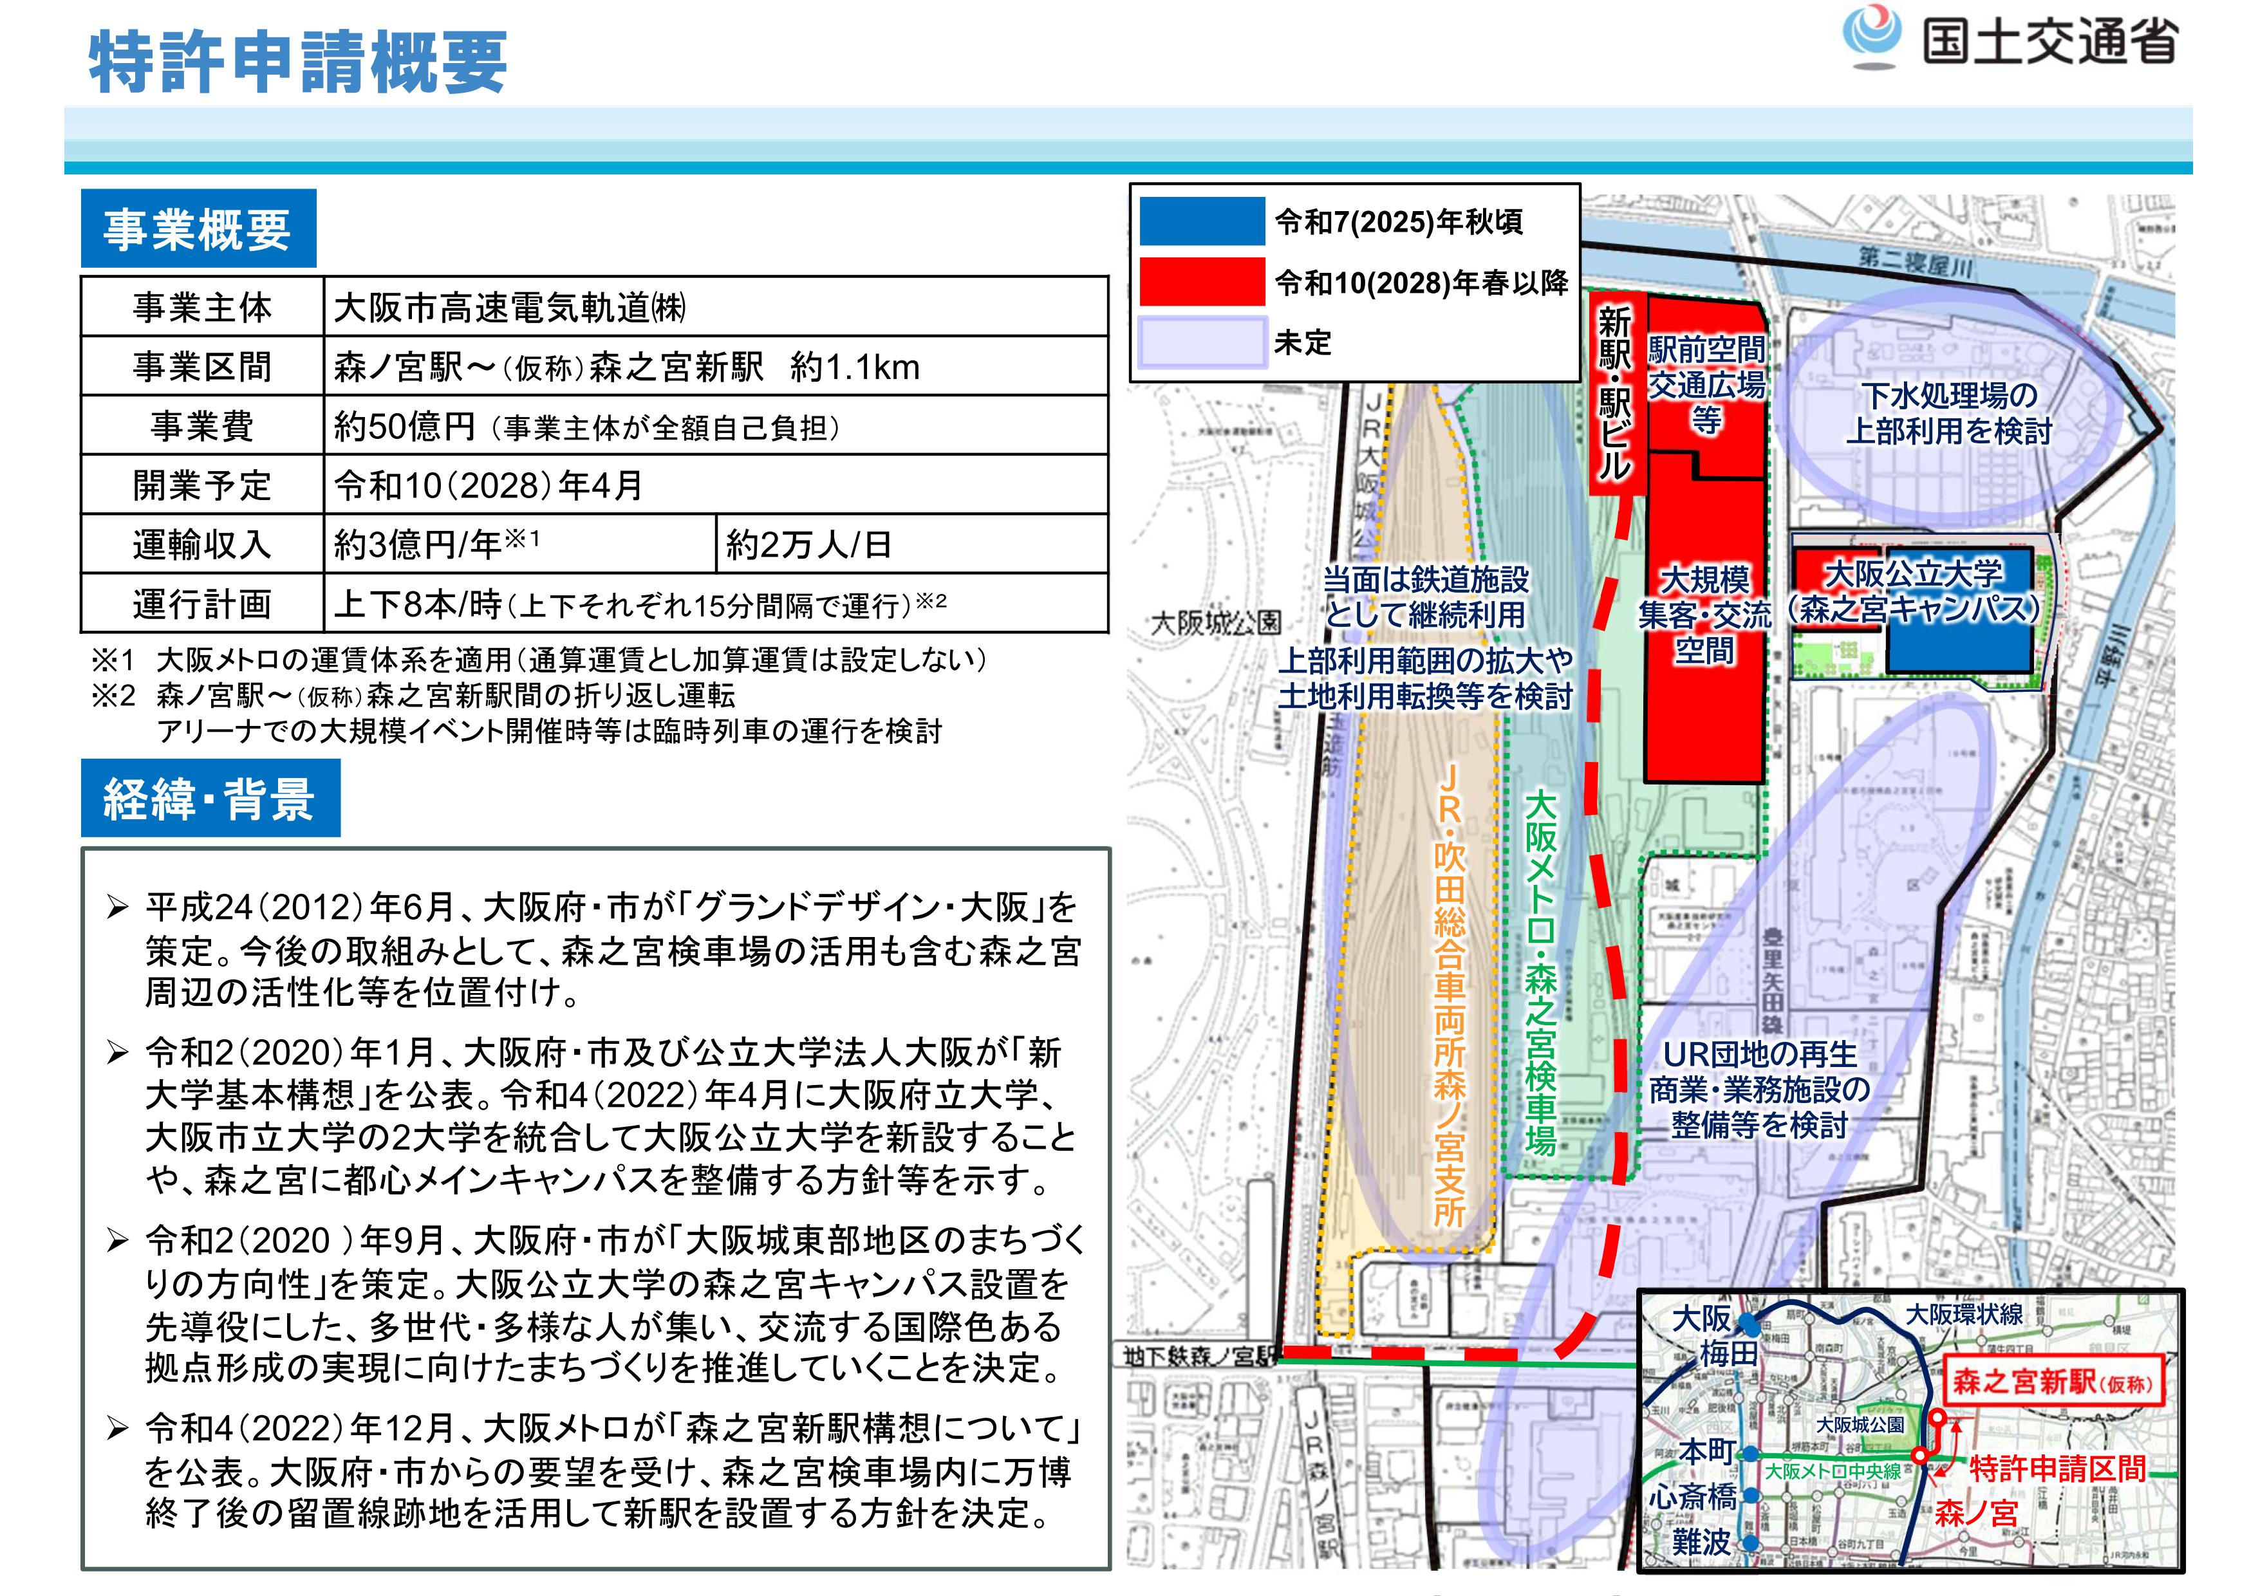Click the red 特許申請区間 label text

pos(2057,1469)
